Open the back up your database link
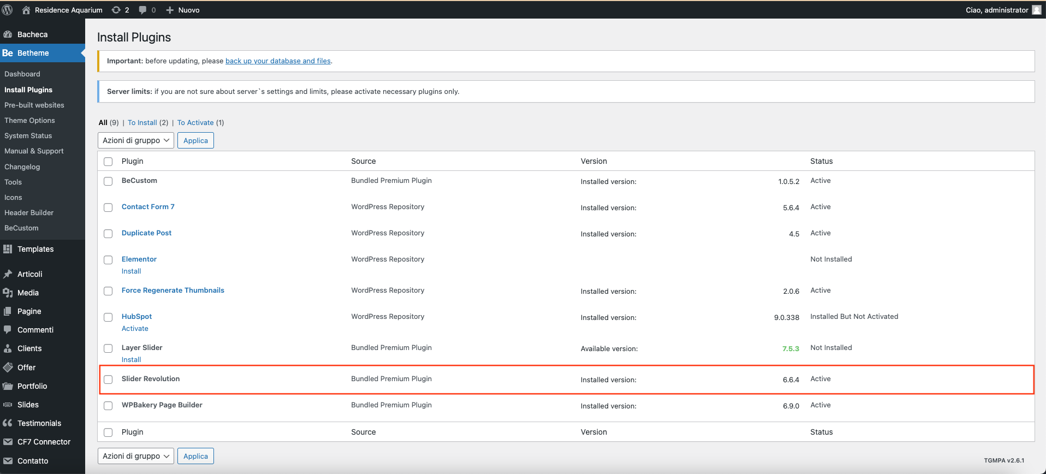The image size is (1046, 474). point(278,61)
